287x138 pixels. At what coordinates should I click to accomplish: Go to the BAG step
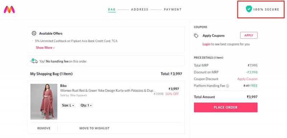point(112,9)
